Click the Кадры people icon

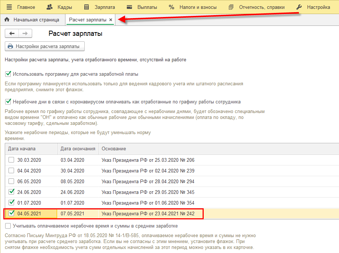coord(50,7)
